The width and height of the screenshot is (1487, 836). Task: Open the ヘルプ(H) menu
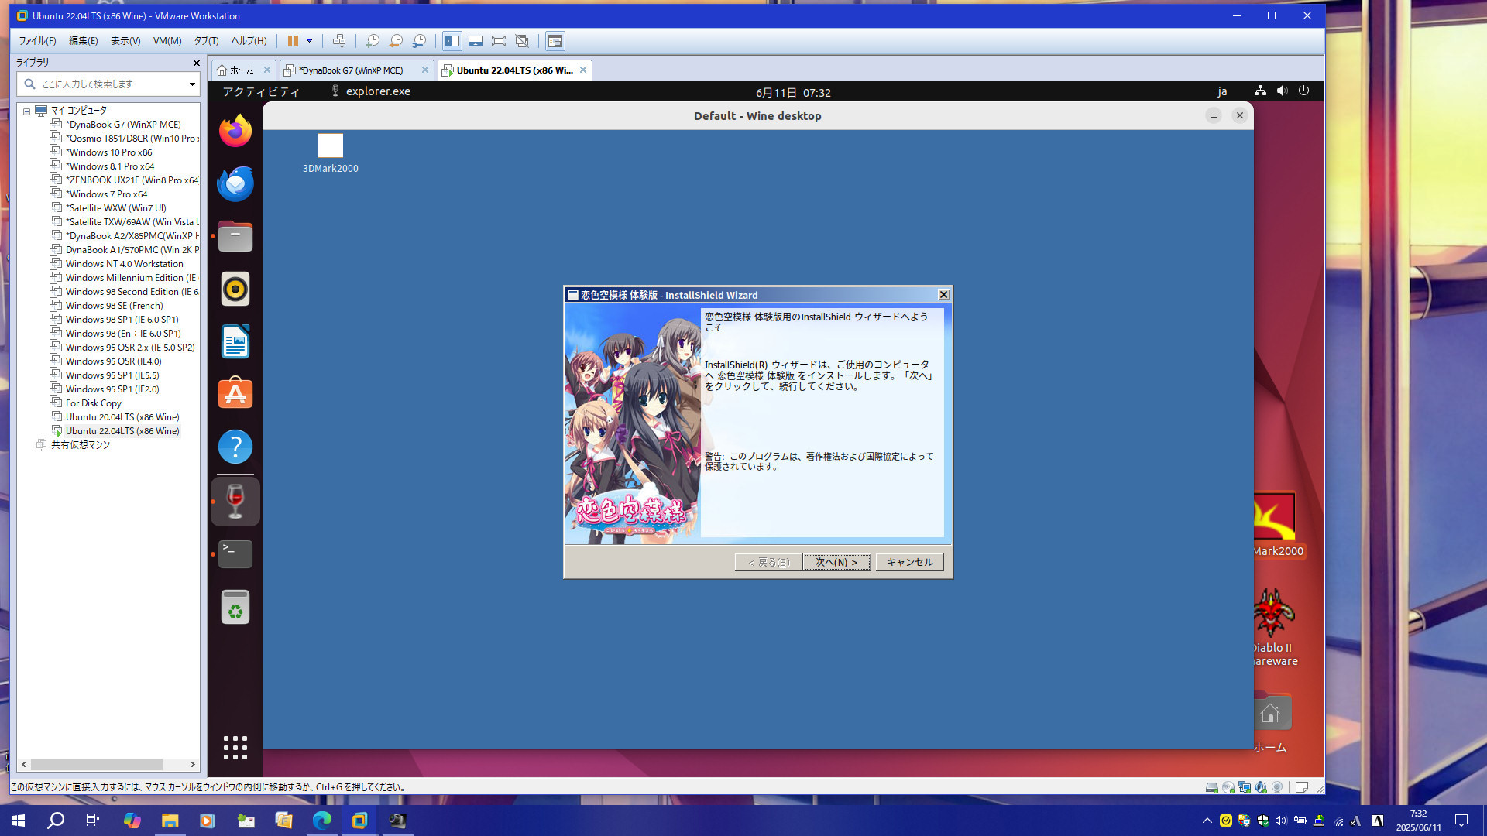249,41
